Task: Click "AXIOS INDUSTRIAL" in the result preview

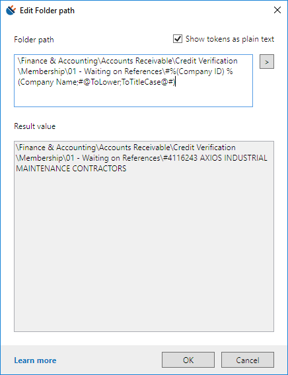Action: (233, 158)
